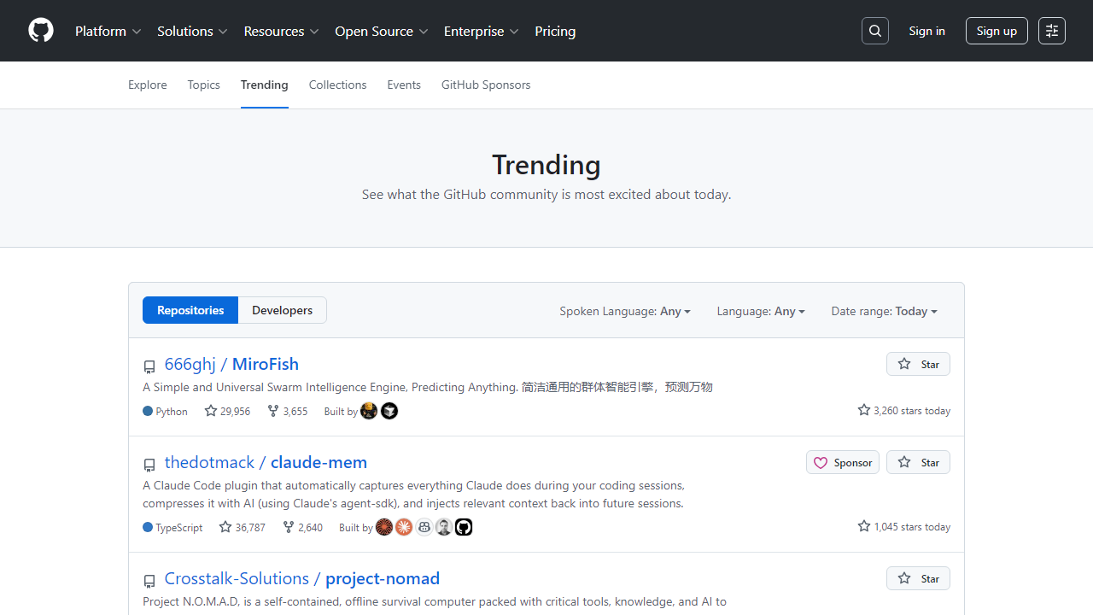Open Date range Today dropdown
The width and height of the screenshot is (1093, 615).
pos(885,311)
